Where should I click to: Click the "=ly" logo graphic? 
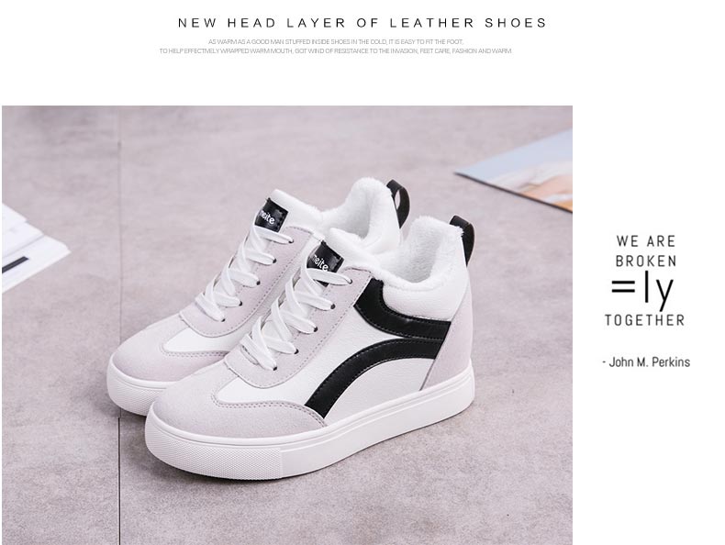pyautogui.click(x=642, y=290)
